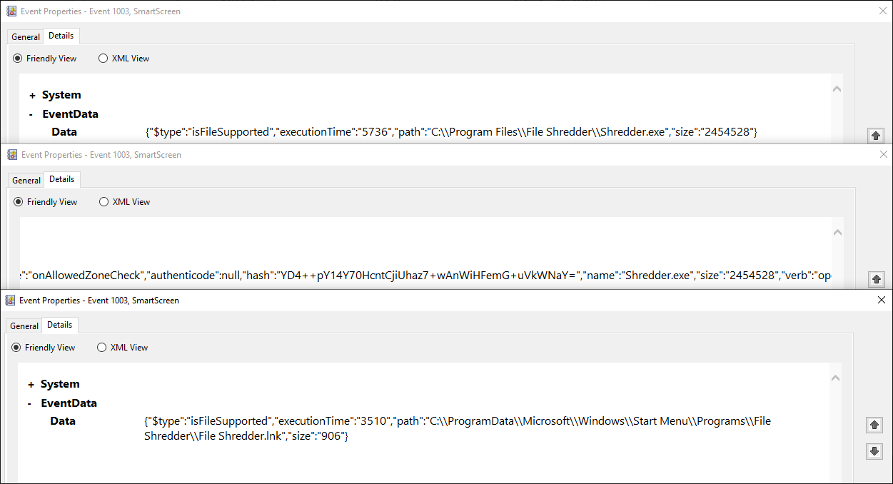This screenshot has height=484, width=893.
Task: Click the scroll up arrow in the top details pane
Action: tap(837, 89)
